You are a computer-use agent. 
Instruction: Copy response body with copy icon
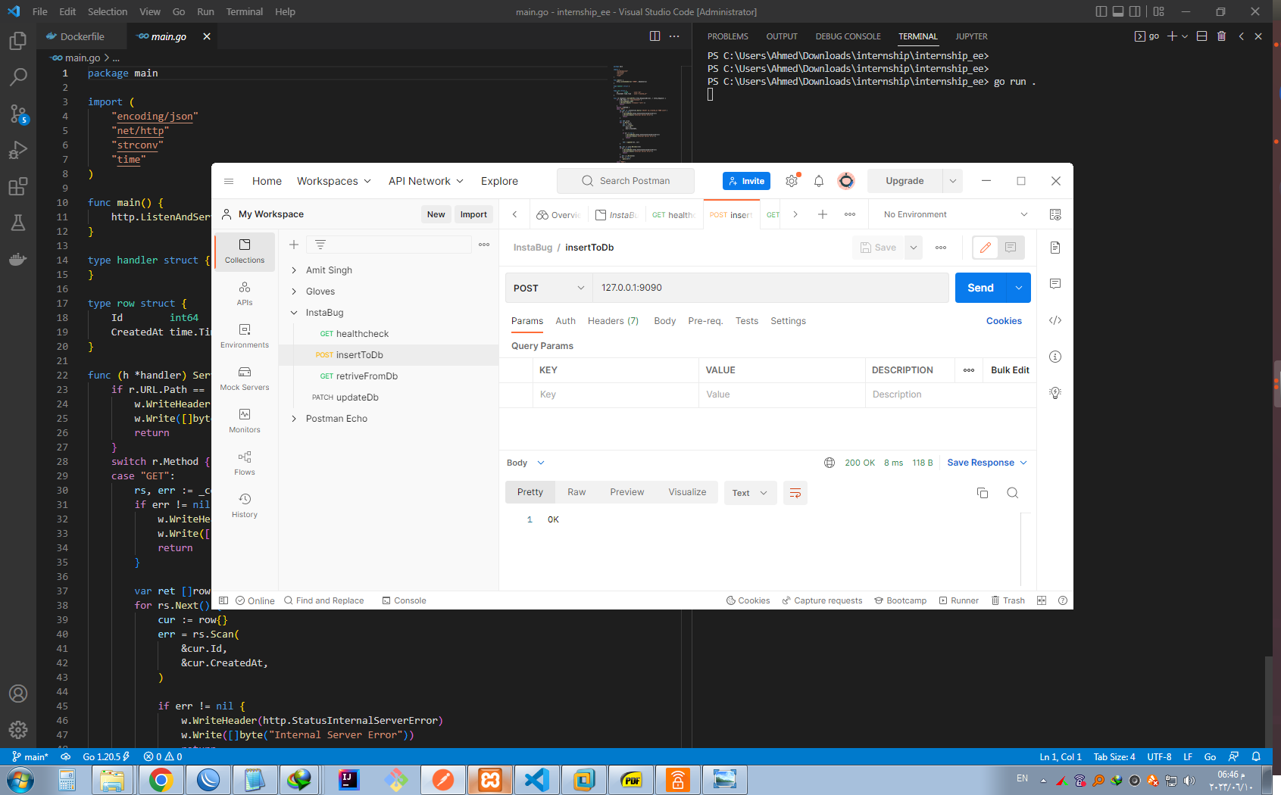click(x=983, y=493)
